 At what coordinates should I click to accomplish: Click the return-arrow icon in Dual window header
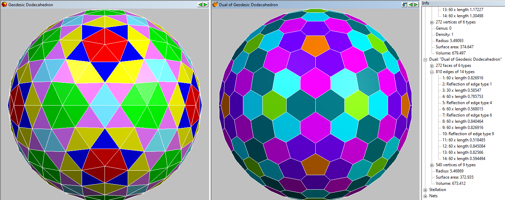(404, 4)
